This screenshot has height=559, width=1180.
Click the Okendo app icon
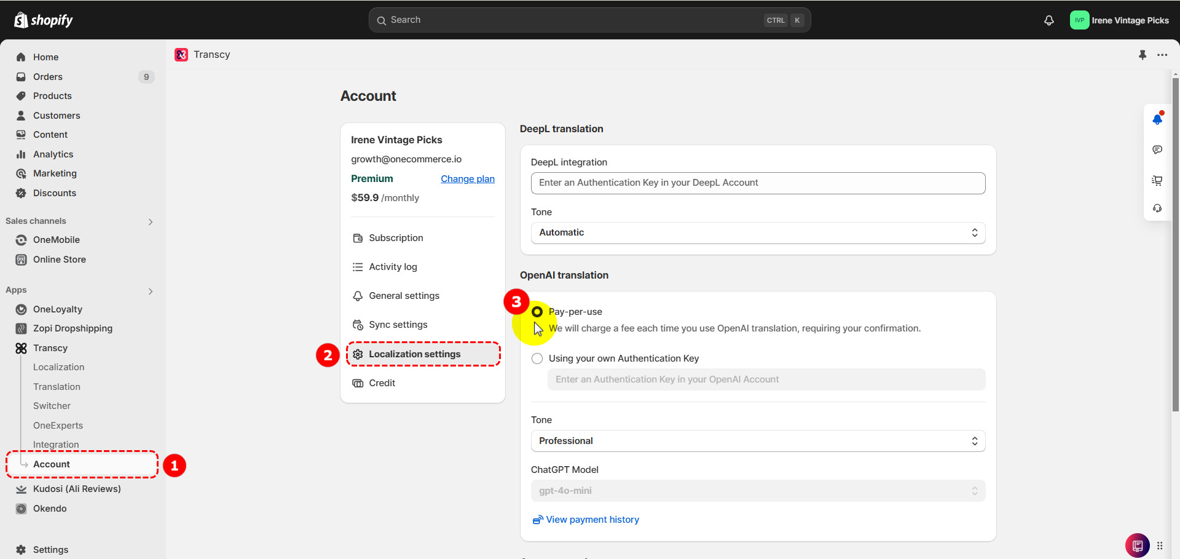click(x=21, y=509)
